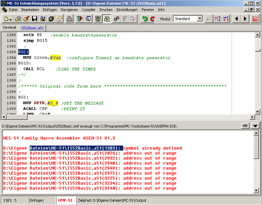Viewport: 262px width, 205px height.
Task: Open the magnifier-over-window search icon
Action: coord(88,19)
